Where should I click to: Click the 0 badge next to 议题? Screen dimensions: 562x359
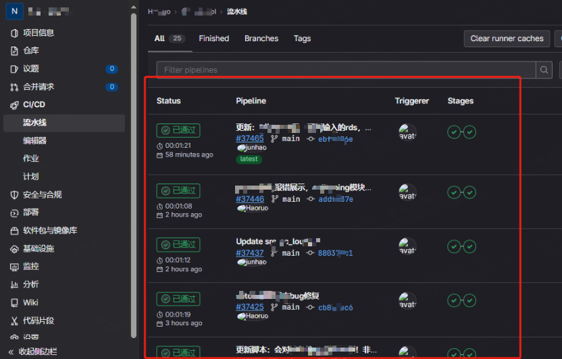point(112,69)
